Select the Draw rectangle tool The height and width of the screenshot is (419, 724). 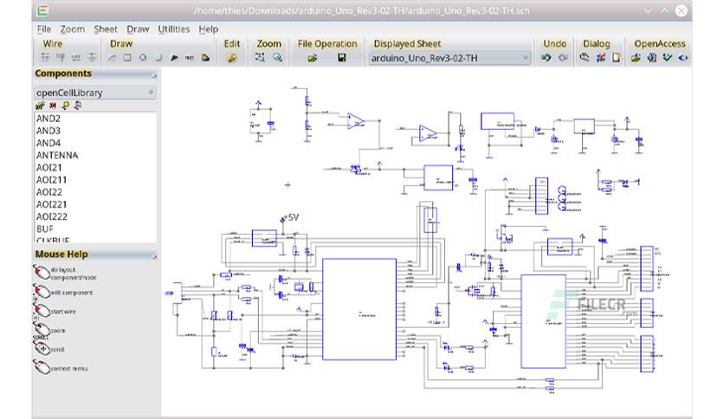tap(127, 58)
